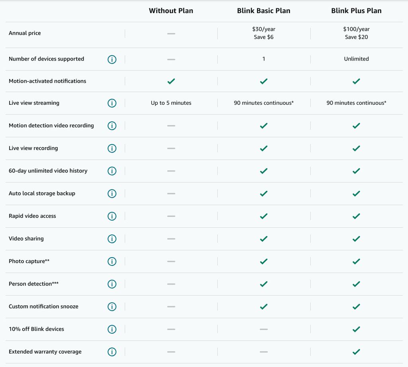Open Rapid video access info icon
The width and height of the screenshot is (408, 367).
click(x=112, y=216)
